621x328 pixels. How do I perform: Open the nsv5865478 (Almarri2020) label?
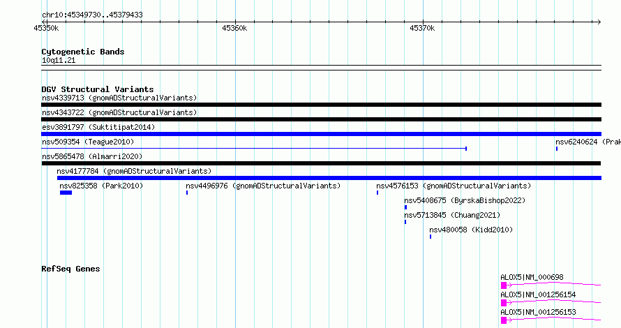tap(92, 156)
